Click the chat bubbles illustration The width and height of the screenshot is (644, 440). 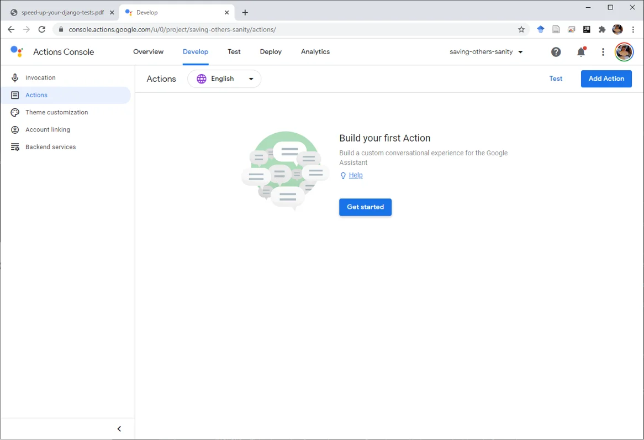click(286, 171)
